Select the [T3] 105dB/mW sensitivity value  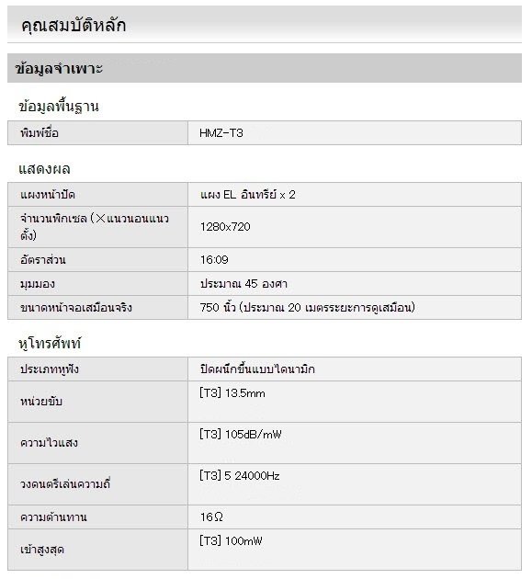[x=241, y=434]
